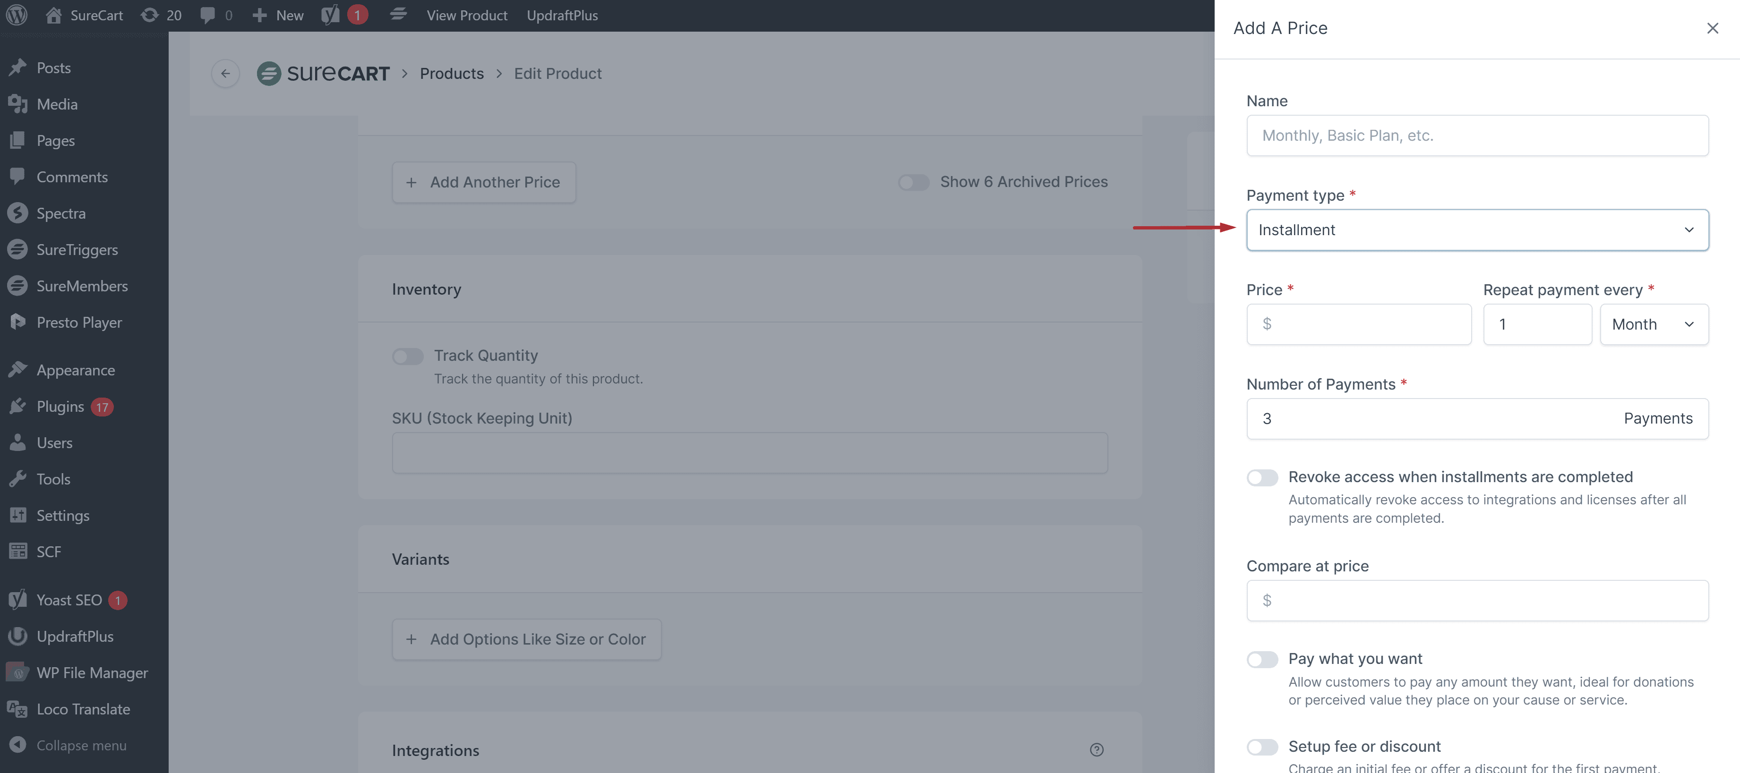The height and width of the screenshot is (773, 1740).
Task: Click the Add Another Price button
Action: pyautogui.click(x=484, y=182)
